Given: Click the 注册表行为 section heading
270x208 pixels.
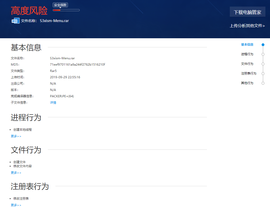Looking at the screenshot, I should point(30,186).
